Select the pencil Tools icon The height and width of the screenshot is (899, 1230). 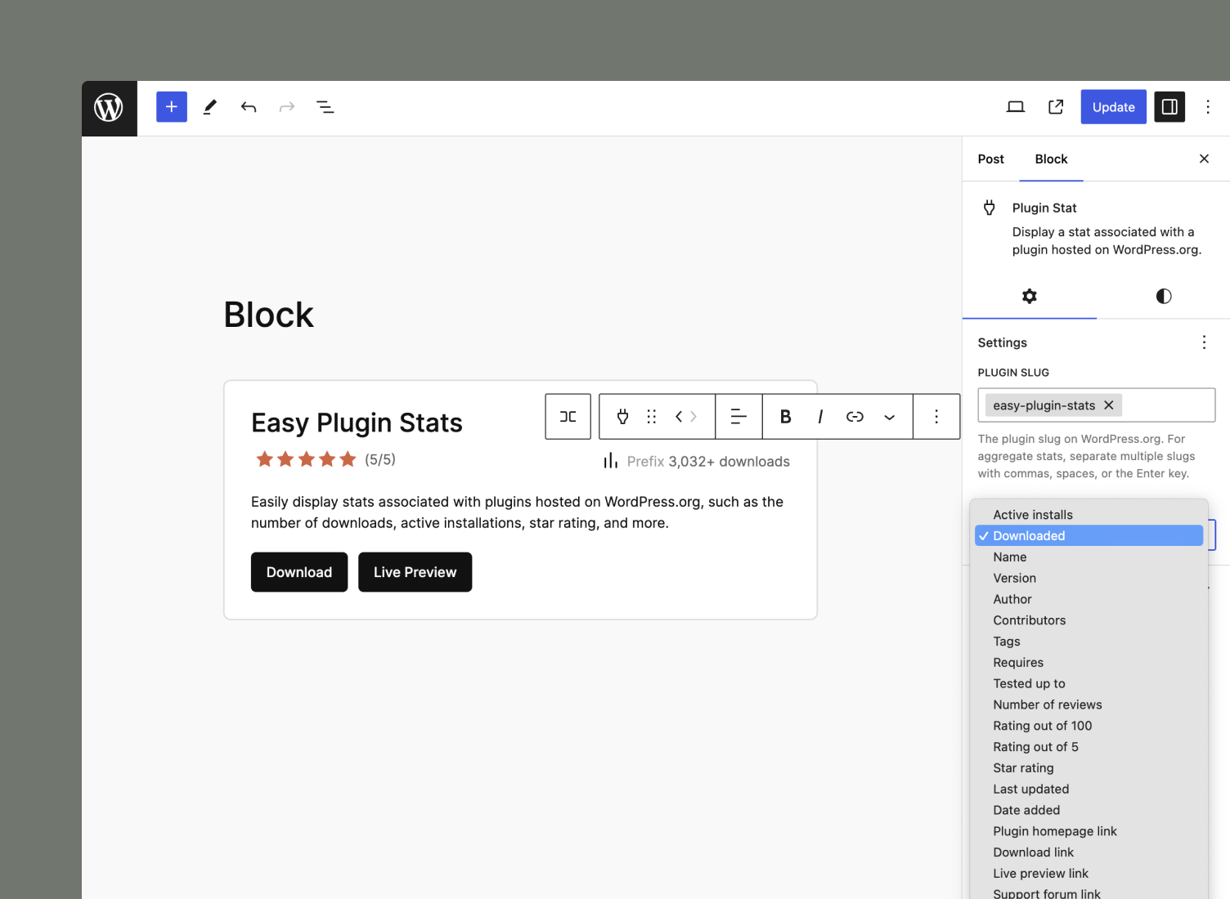pos(210,107)
